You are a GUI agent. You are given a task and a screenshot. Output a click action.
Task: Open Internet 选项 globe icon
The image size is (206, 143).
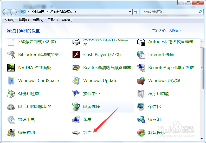click(x=141, y=55)
